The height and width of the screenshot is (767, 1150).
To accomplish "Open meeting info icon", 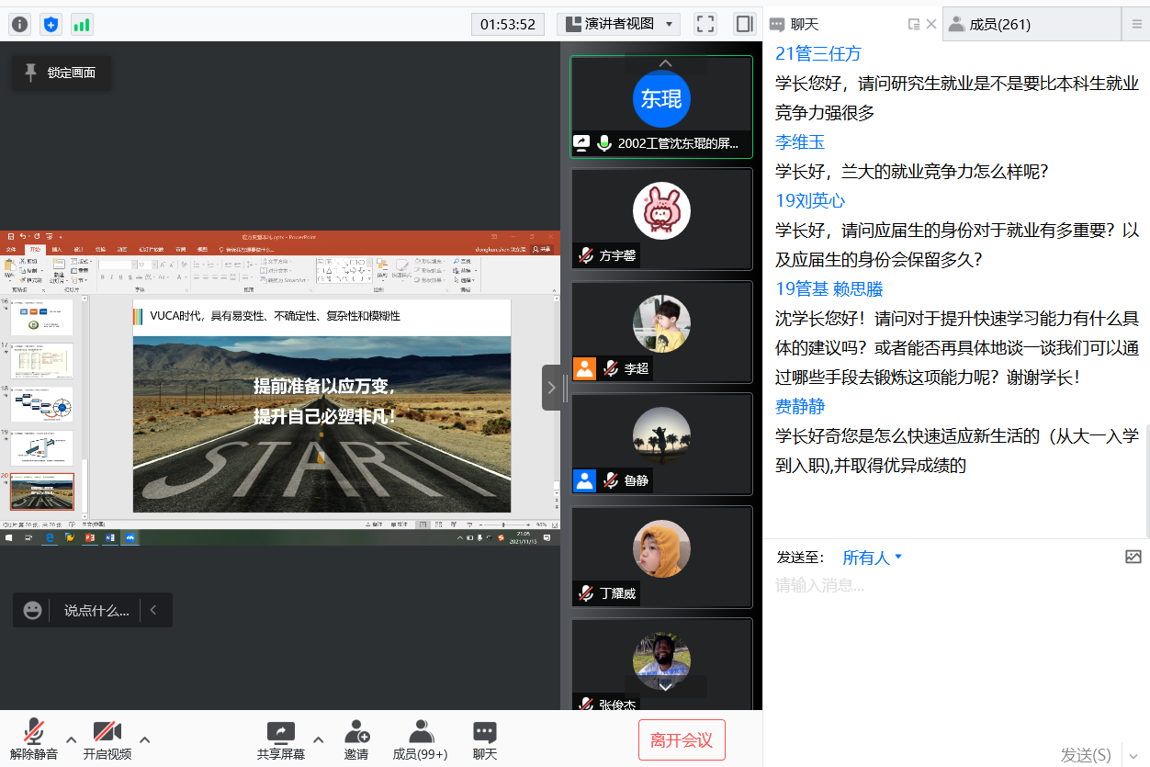I will (19, 25).
